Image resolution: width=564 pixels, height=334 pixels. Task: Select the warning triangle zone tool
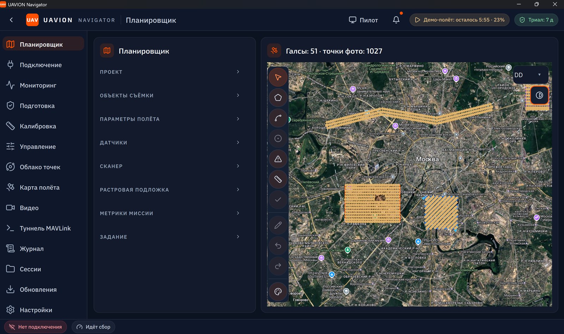(278, 159)
